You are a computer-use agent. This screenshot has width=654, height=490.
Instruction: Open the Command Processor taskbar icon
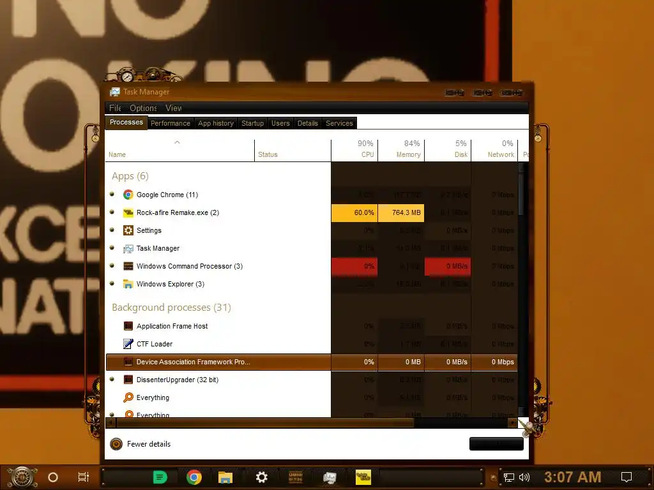click(296, 477)
